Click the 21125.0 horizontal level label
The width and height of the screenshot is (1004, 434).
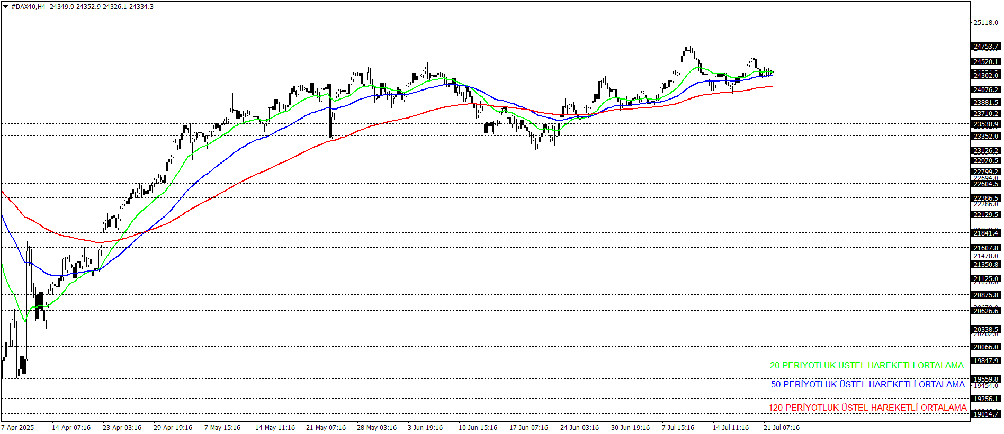click(986, 279)
